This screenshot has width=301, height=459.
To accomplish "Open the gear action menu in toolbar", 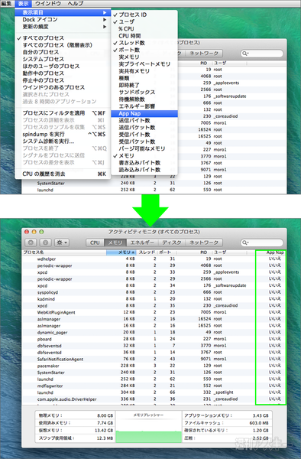I will point(62,243).
